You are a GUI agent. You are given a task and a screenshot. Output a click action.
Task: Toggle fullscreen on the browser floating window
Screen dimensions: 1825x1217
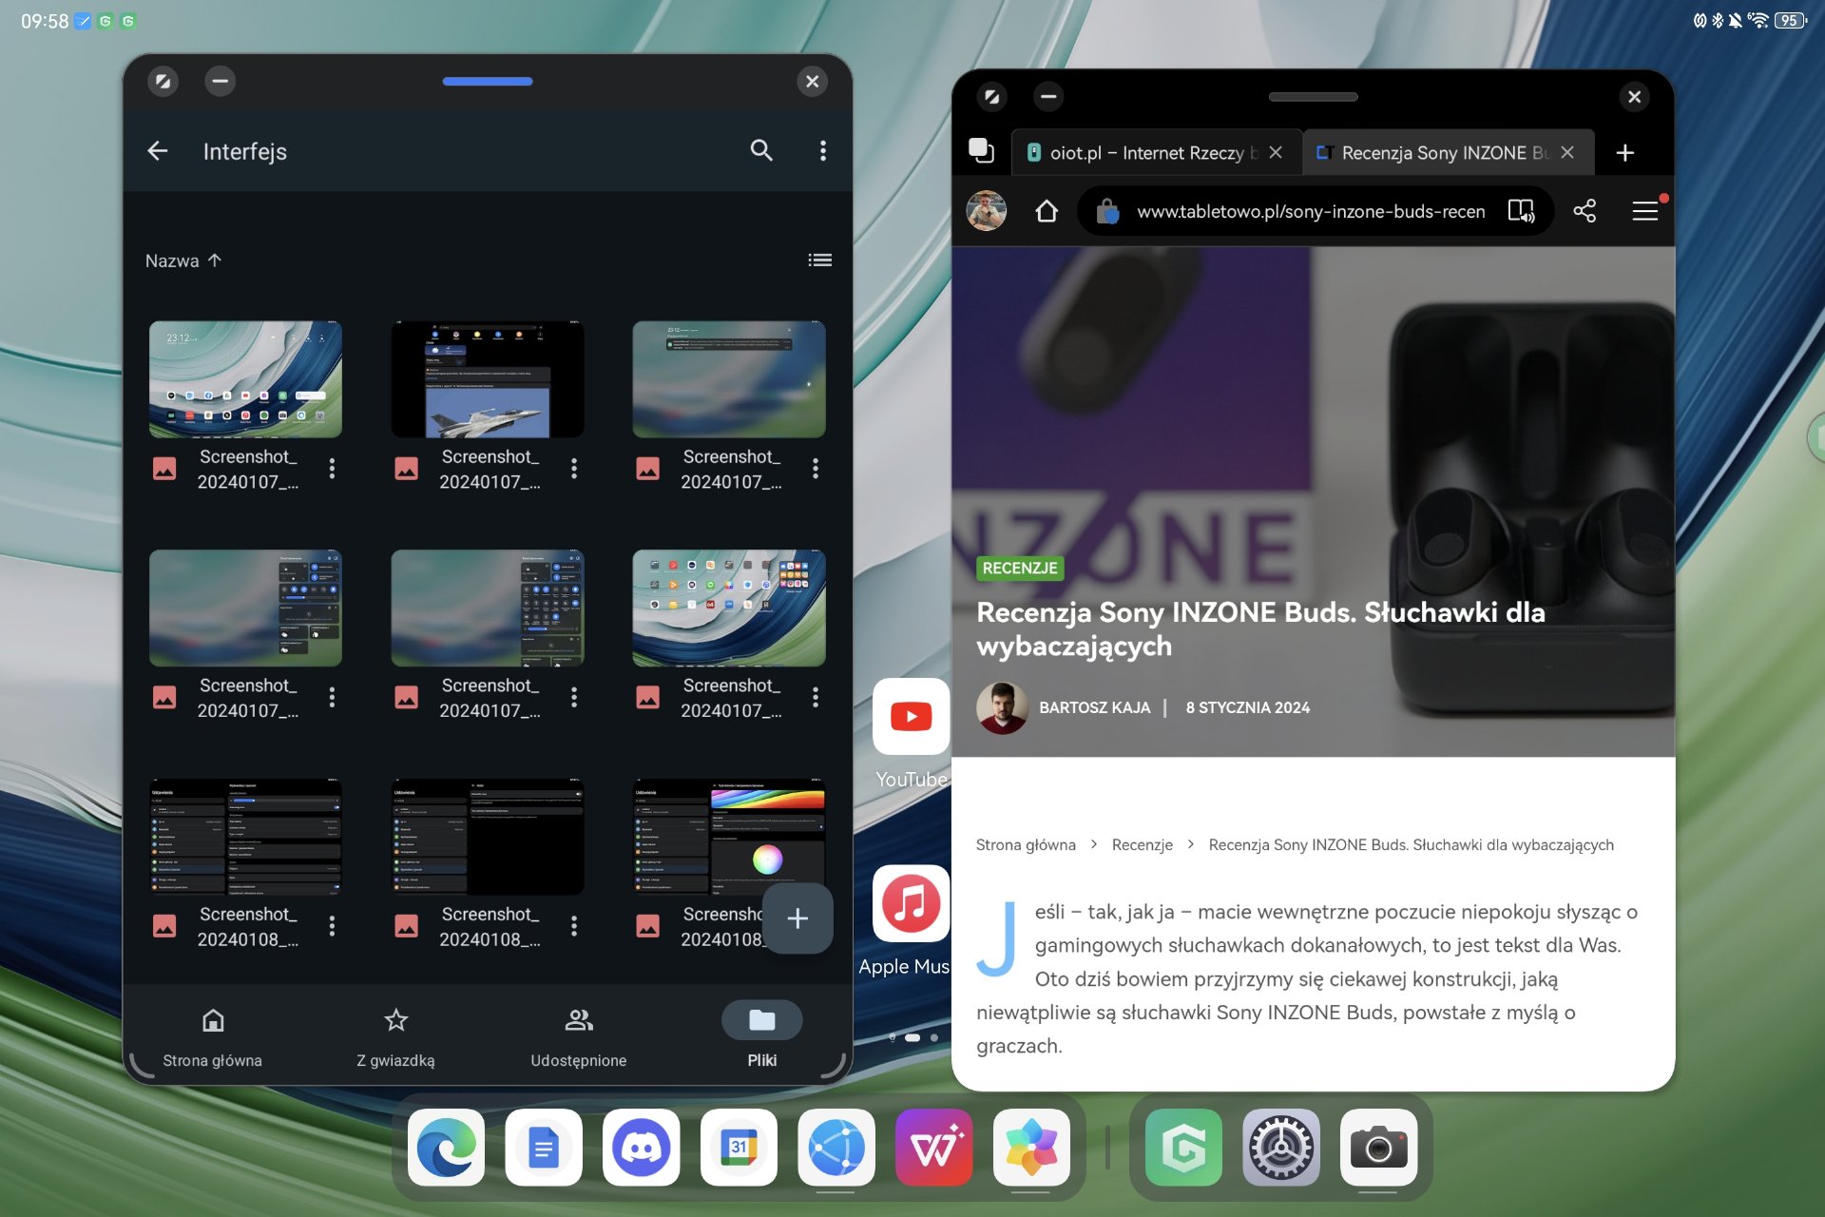991,97
